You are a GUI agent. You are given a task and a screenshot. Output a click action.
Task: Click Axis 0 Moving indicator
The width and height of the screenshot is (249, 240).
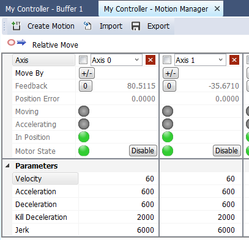84,111
